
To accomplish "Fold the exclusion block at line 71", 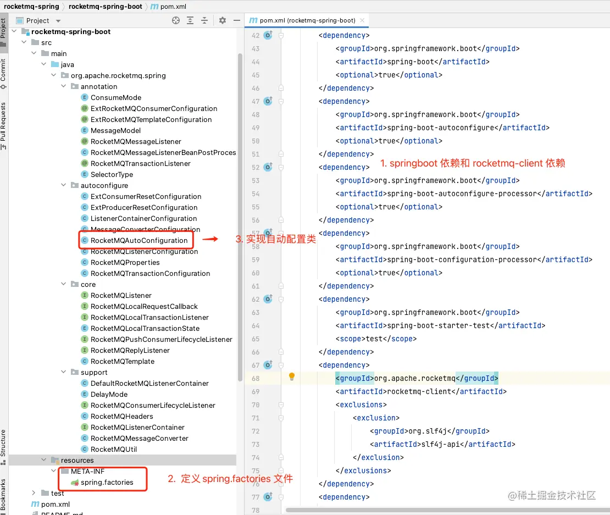I will point(281,418).
